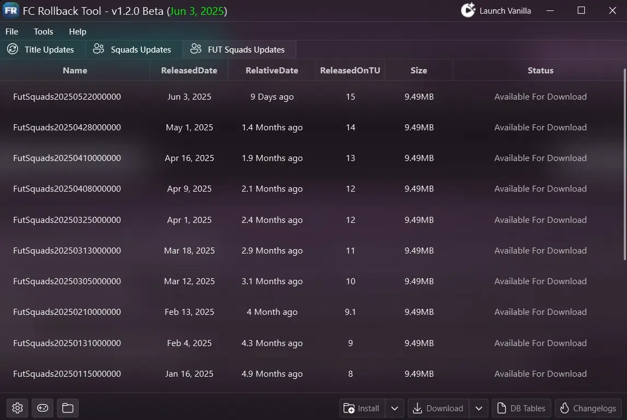Click the FR app logo icon
627x420 pixels.
[x=11, y=10]
